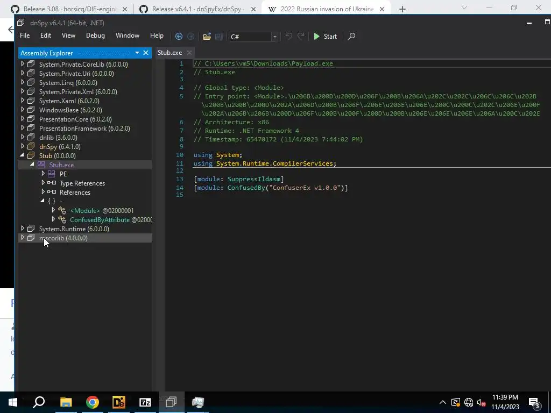The height and width of the screenshot is (413, 551).
Task: Switch to DIE-engine release browser tab
Action: tap(69, 9)
